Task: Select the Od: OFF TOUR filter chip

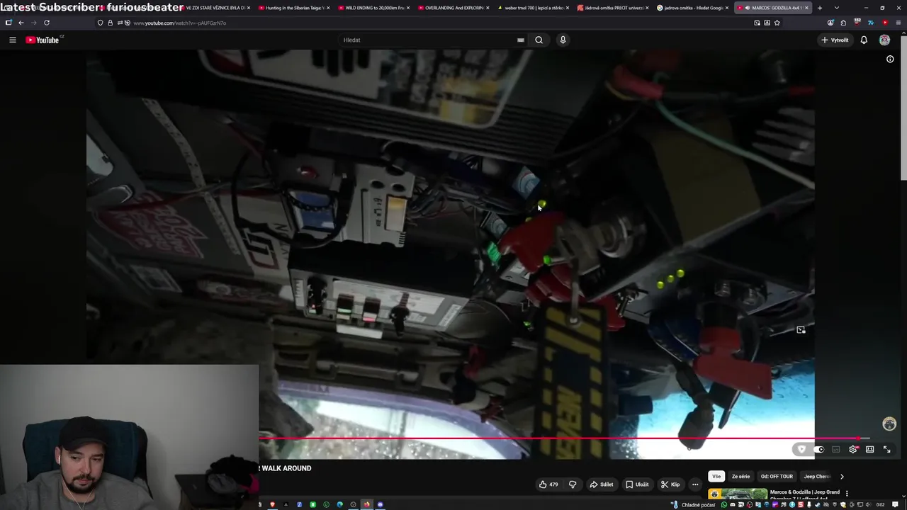Action: click(x=777, y=477)
